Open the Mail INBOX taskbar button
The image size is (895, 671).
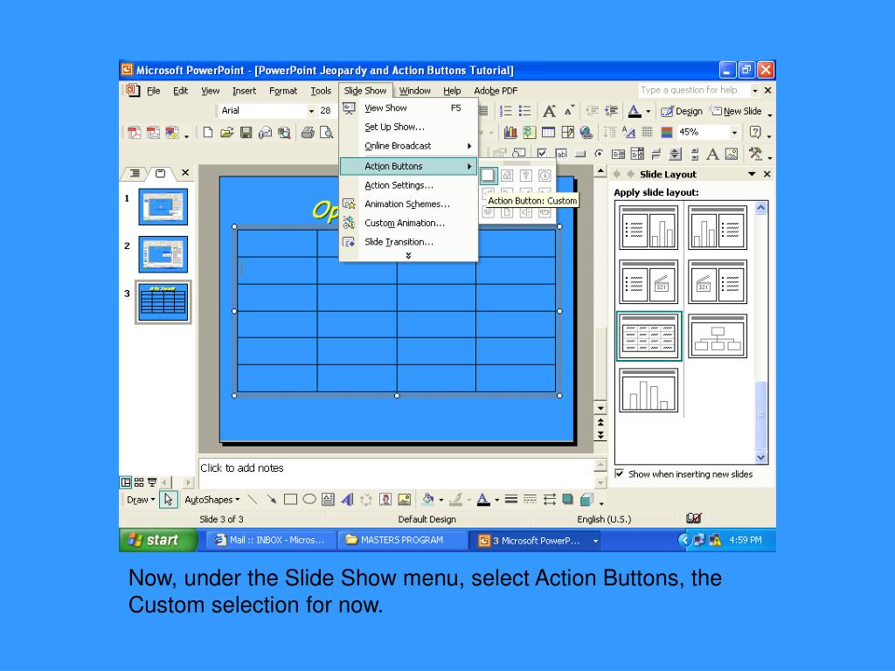(271, 540)
